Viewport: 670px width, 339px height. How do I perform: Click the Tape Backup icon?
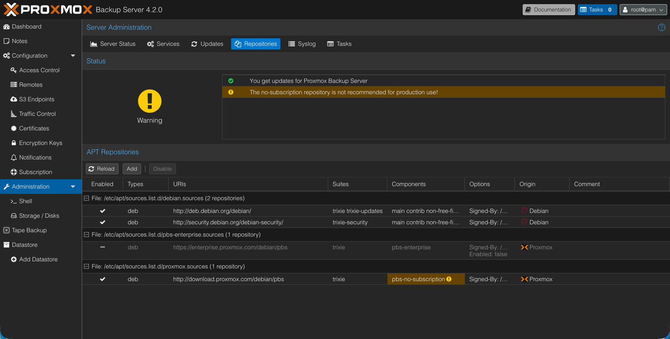coord(6,230)
